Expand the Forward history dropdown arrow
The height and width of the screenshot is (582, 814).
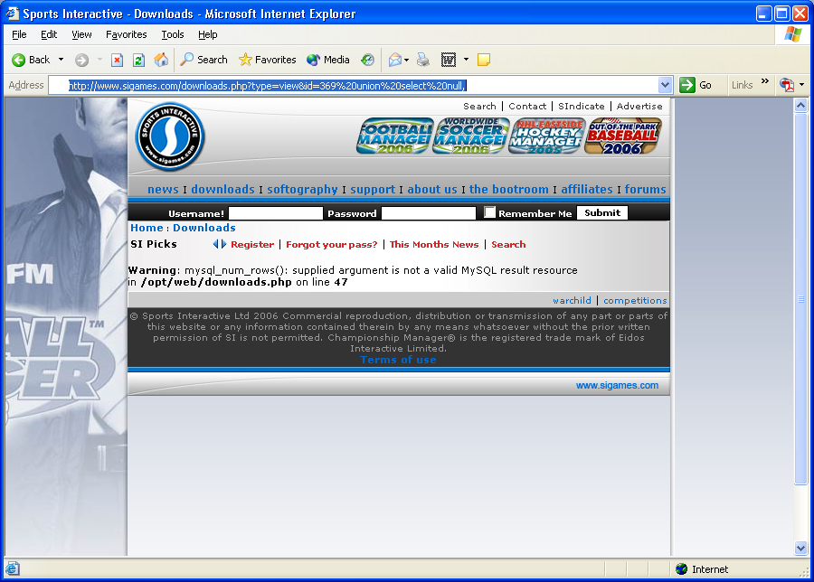coord(99,60)
